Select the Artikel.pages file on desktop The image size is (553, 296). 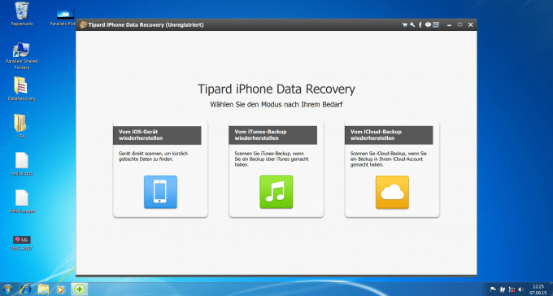pos(21,202)
